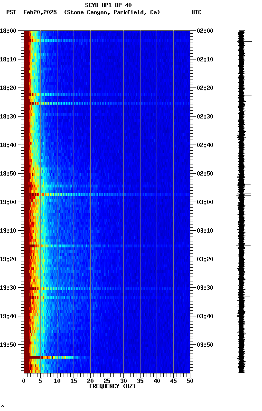This screenshot has width=262, height=411.
Task: Click the location text Stone Canyon, Parkfield, Ca
Action: point(112,12)
